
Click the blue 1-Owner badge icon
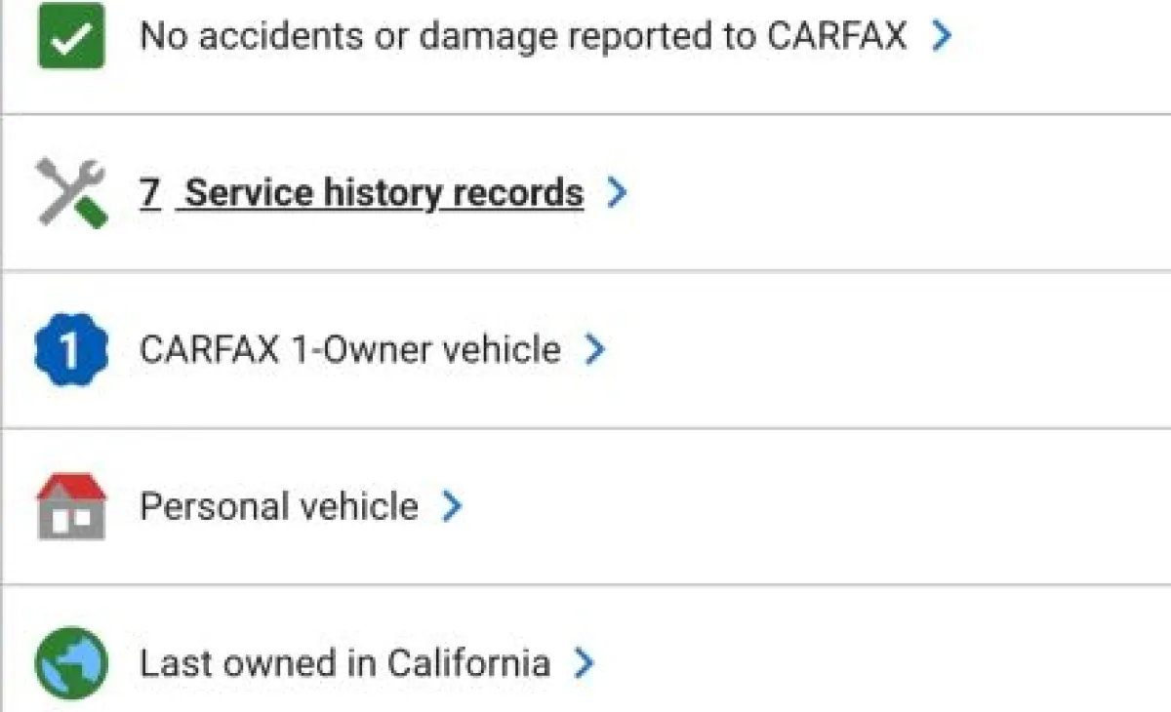(x=71, y=350)
